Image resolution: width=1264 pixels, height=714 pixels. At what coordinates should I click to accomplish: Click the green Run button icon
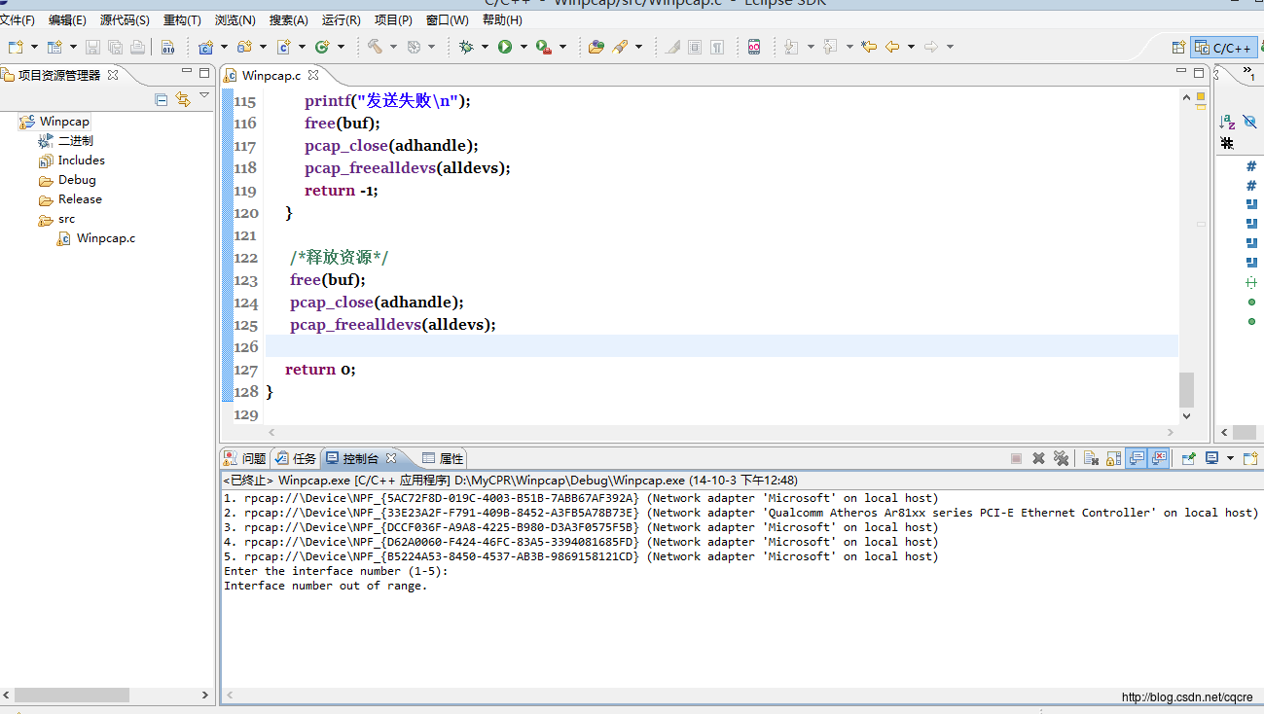click(x=505, y=47)
